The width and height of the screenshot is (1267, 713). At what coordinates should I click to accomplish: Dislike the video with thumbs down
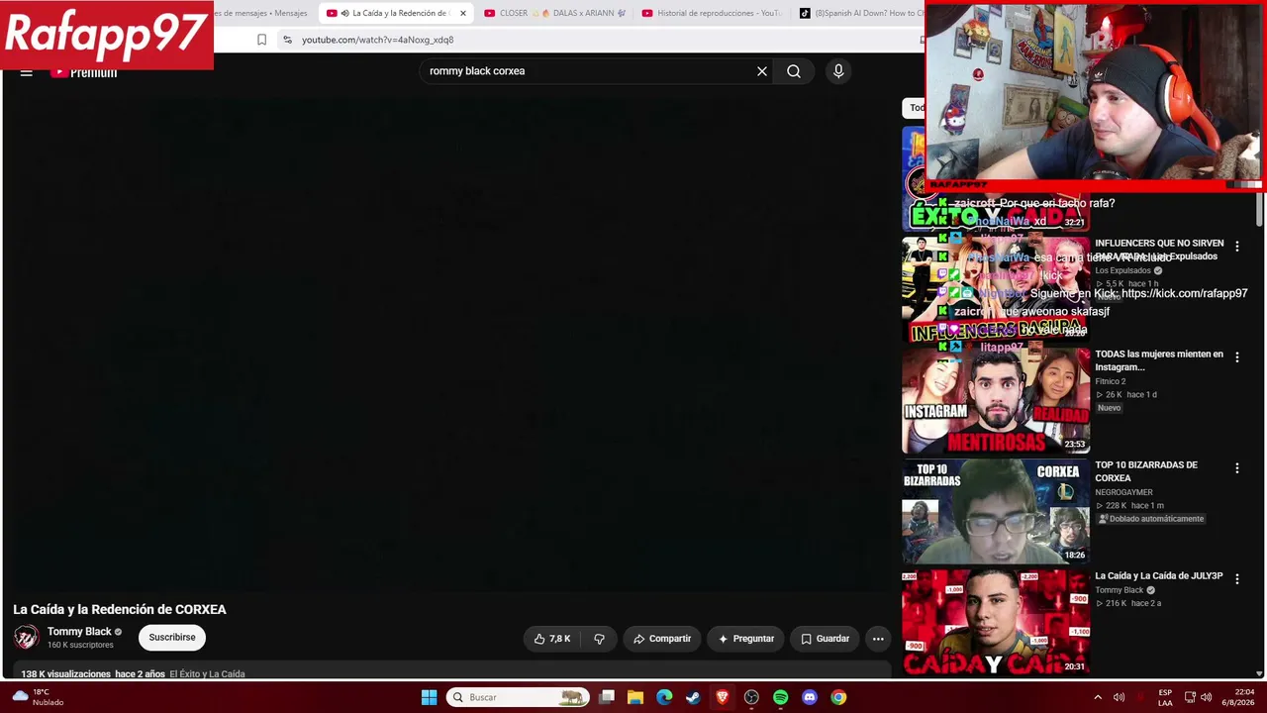(x=599, y=639)
